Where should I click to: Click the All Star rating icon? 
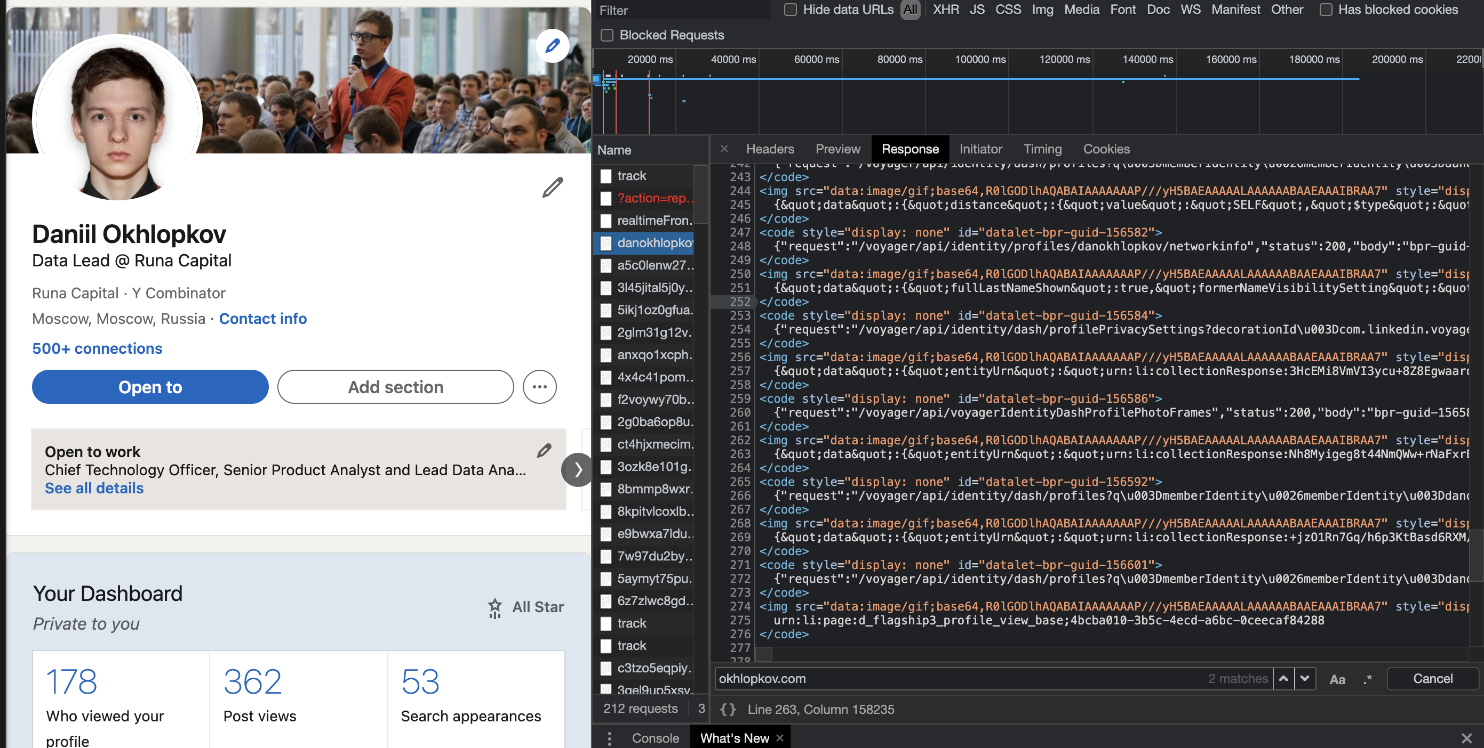tap(495, 607)
